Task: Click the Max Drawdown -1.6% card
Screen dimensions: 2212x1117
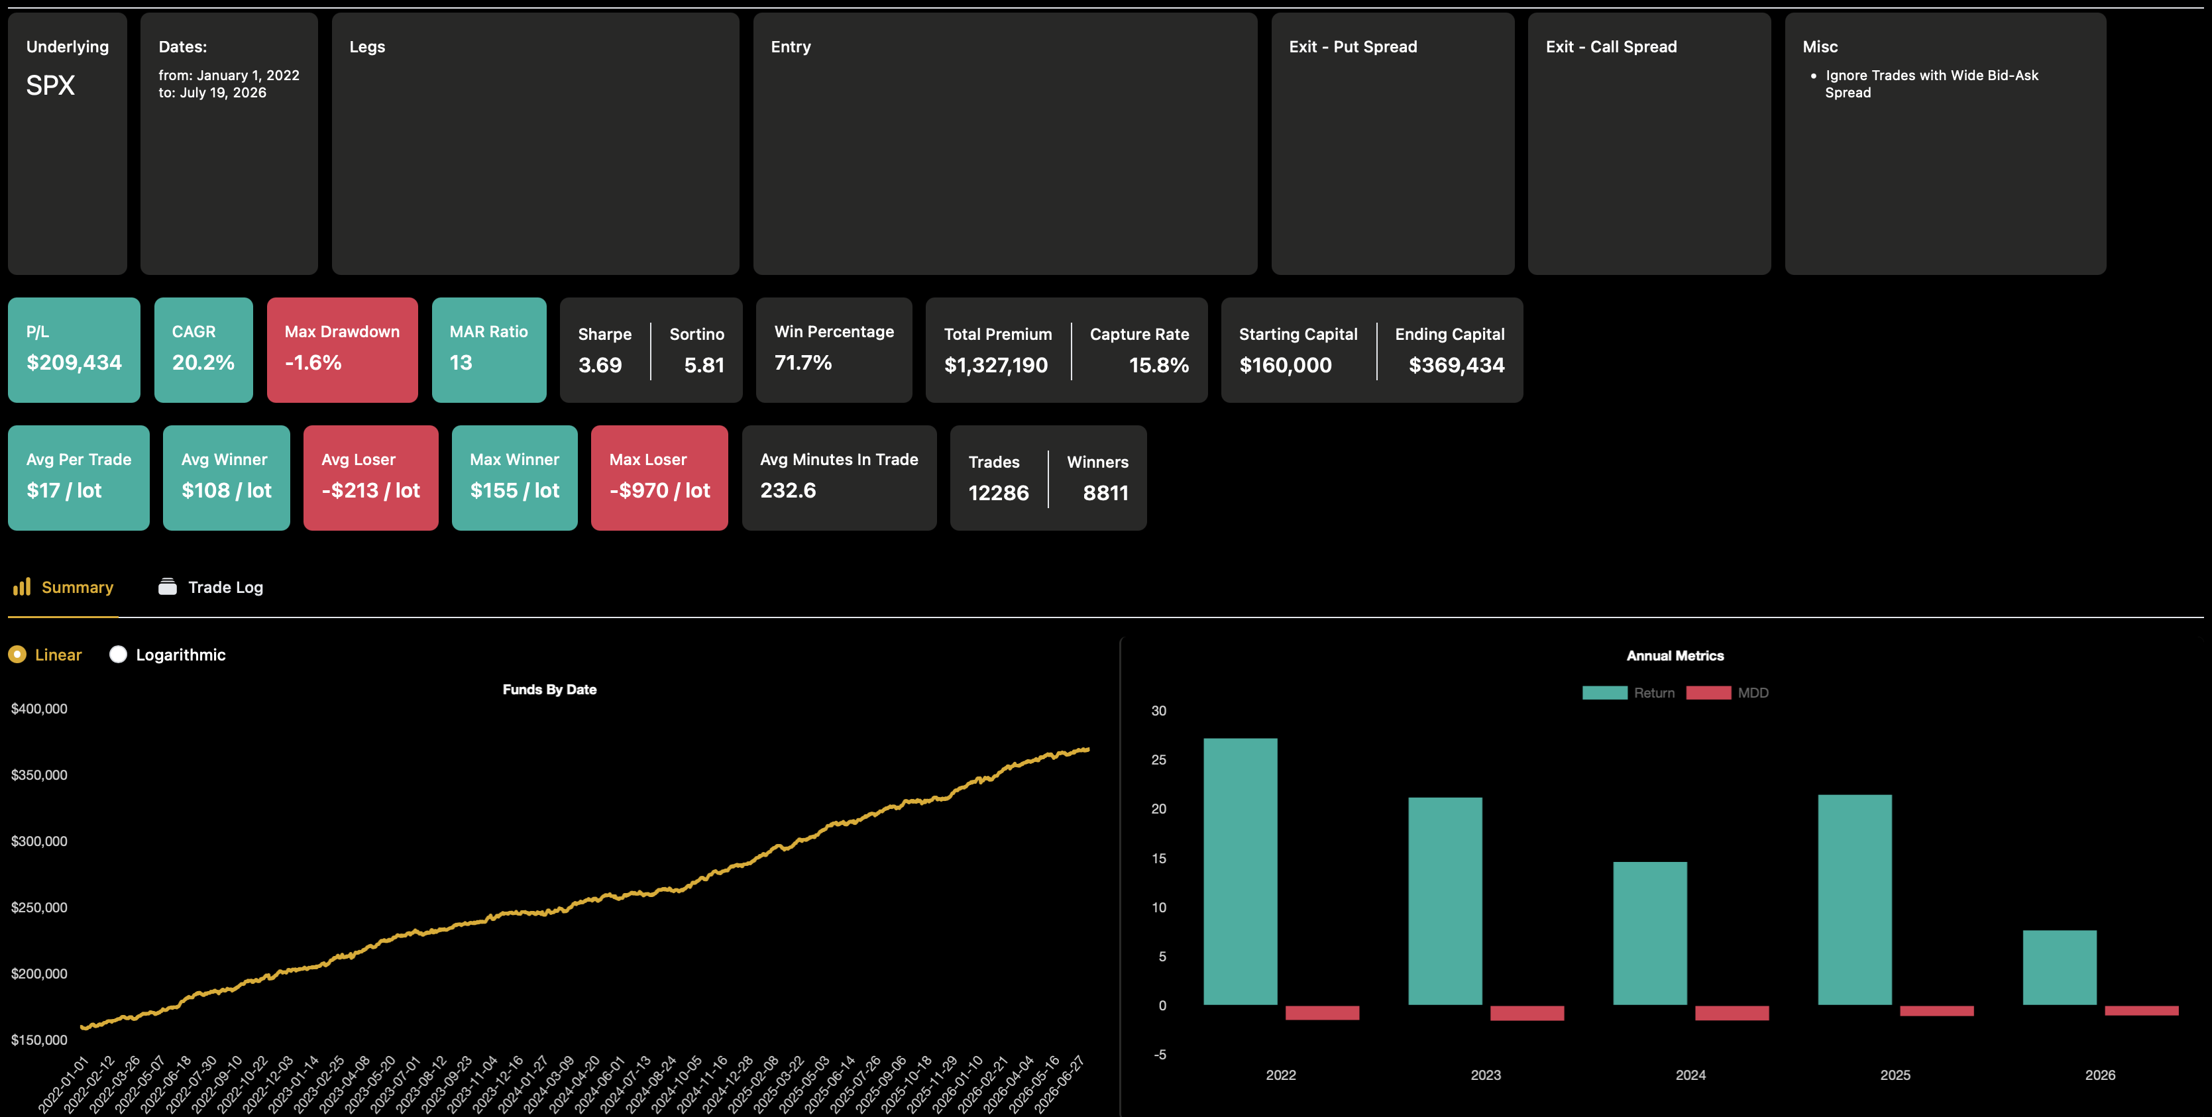Action: (x=342, y=349)
